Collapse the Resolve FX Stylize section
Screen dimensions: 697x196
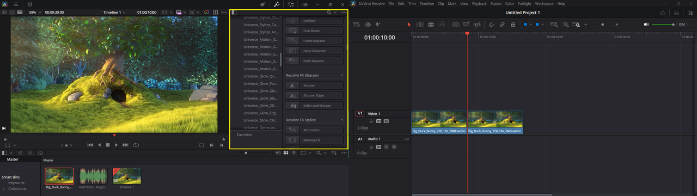[342, 120]
